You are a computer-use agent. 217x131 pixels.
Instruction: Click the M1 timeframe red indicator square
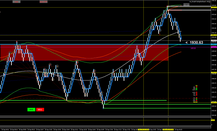[197, 87]
